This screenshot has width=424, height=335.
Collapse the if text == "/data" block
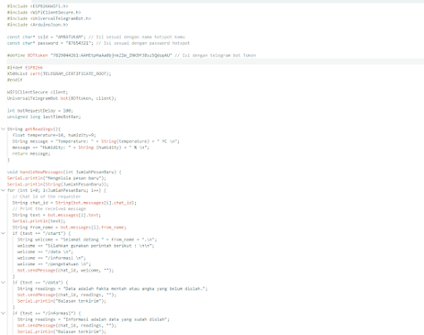pos(4,282)
